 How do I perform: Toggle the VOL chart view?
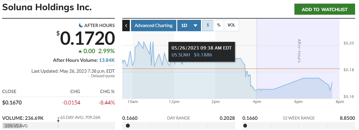click(x=231, y=26)
